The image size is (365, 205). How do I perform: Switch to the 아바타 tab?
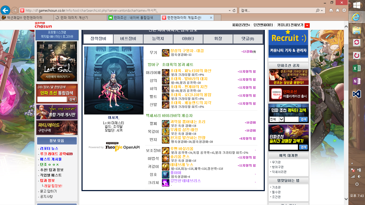[188, 39]
